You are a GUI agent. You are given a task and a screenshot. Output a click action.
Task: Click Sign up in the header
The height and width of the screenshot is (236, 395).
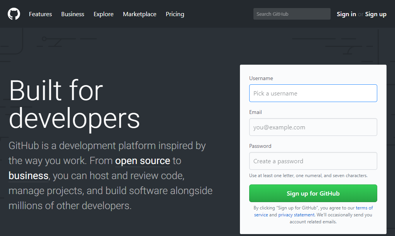[375, 14]
